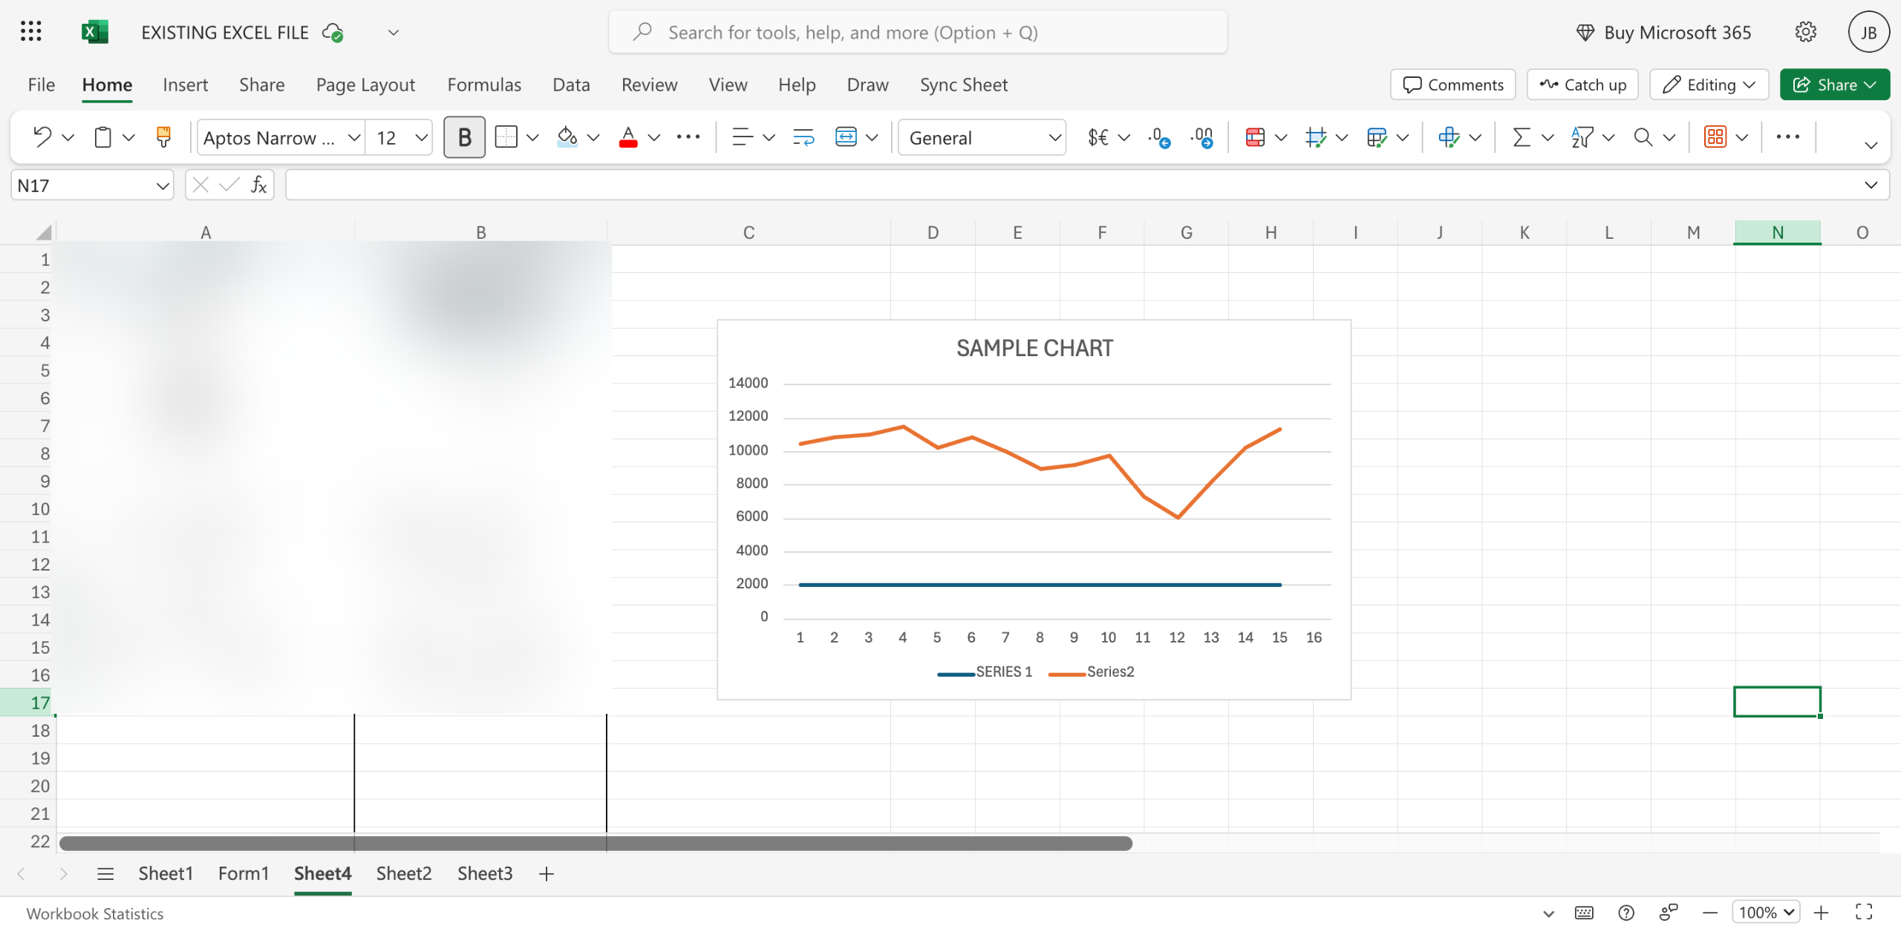Click the Wrap Text icon
Image resolution: width=1901 pixels, height=926 pixels.
(x=803, y=137)
